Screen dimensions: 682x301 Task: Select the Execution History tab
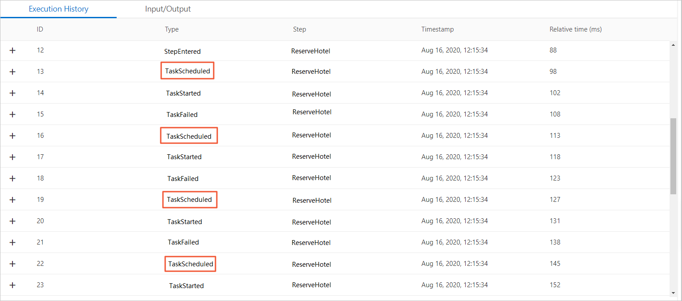[58, 9]
